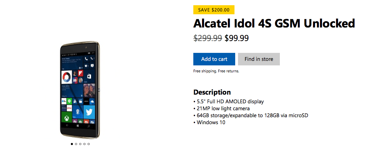
Task: Click the red Flipboard tile on the phone
Action: (80, 73)
